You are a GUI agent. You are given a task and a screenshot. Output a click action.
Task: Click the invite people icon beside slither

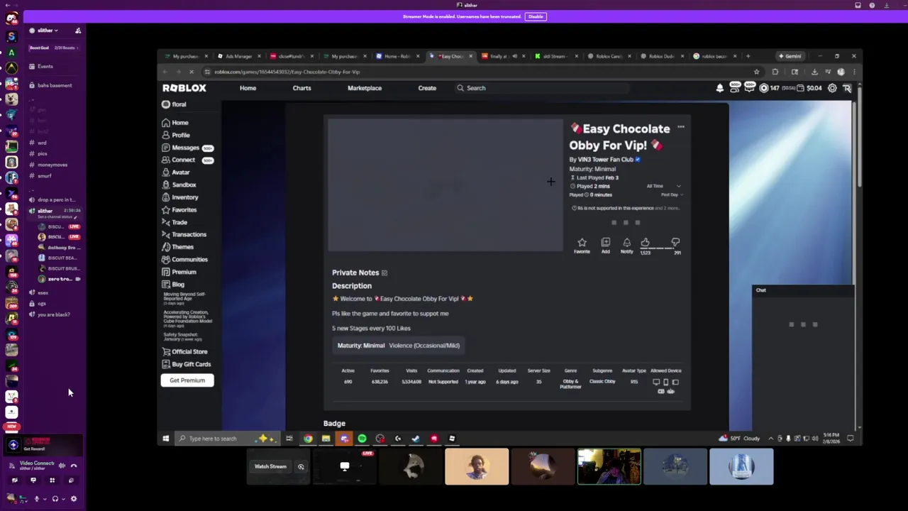(x=78, y=31)
